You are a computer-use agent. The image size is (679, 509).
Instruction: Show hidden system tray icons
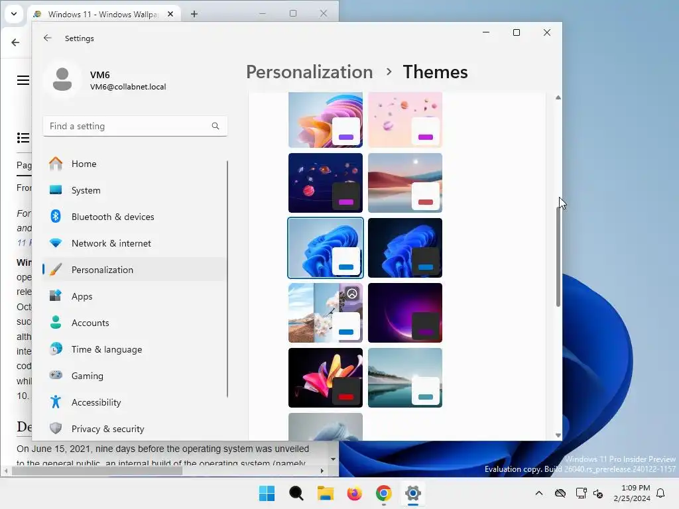pos(538,493)
